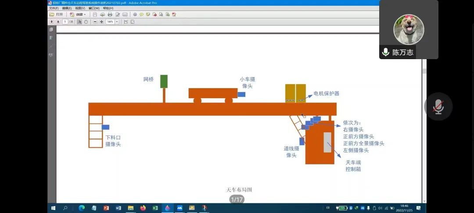Open the 视图(V) menu

click(80, 8)
